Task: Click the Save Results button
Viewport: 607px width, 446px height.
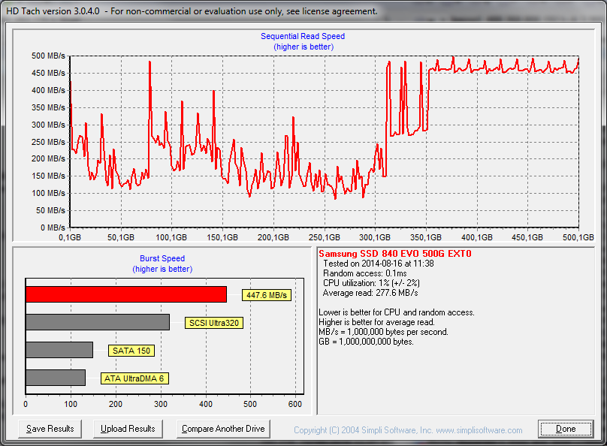Action: click(x=50, y=429)
